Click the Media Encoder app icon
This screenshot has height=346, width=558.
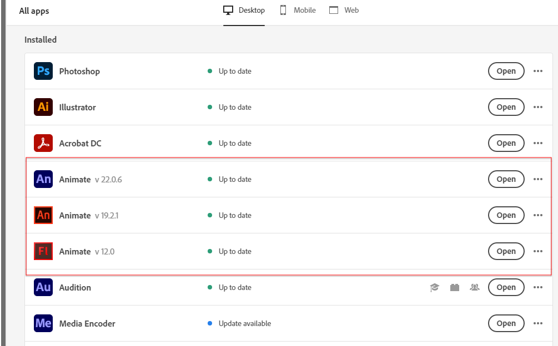click(43, 323)
